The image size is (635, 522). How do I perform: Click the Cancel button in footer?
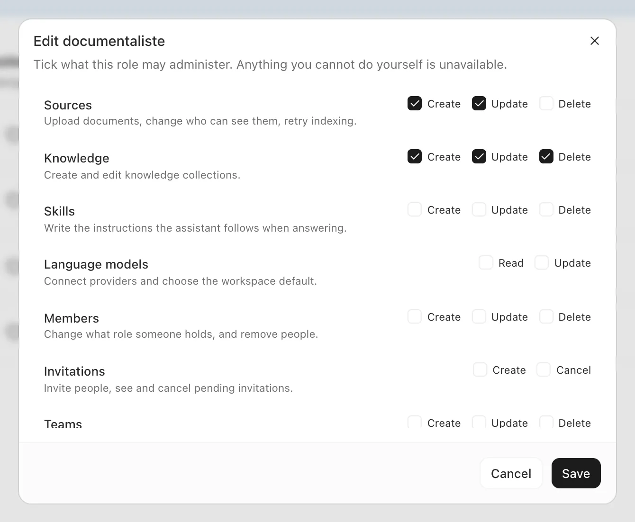click(x=511, y=473)
